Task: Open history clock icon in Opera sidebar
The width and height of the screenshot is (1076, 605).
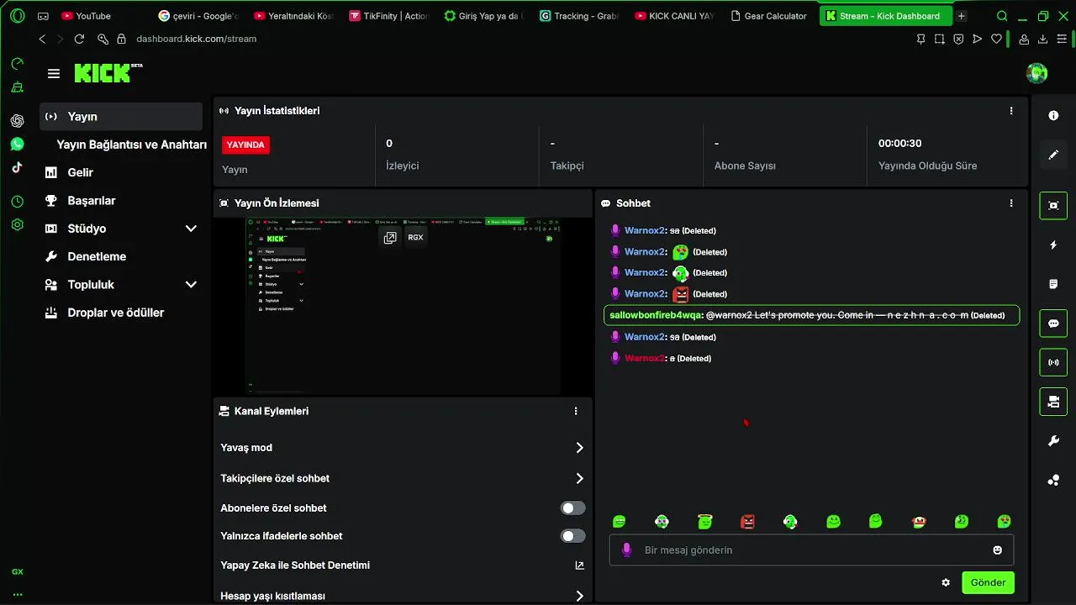Action: (x=18, y=202)
